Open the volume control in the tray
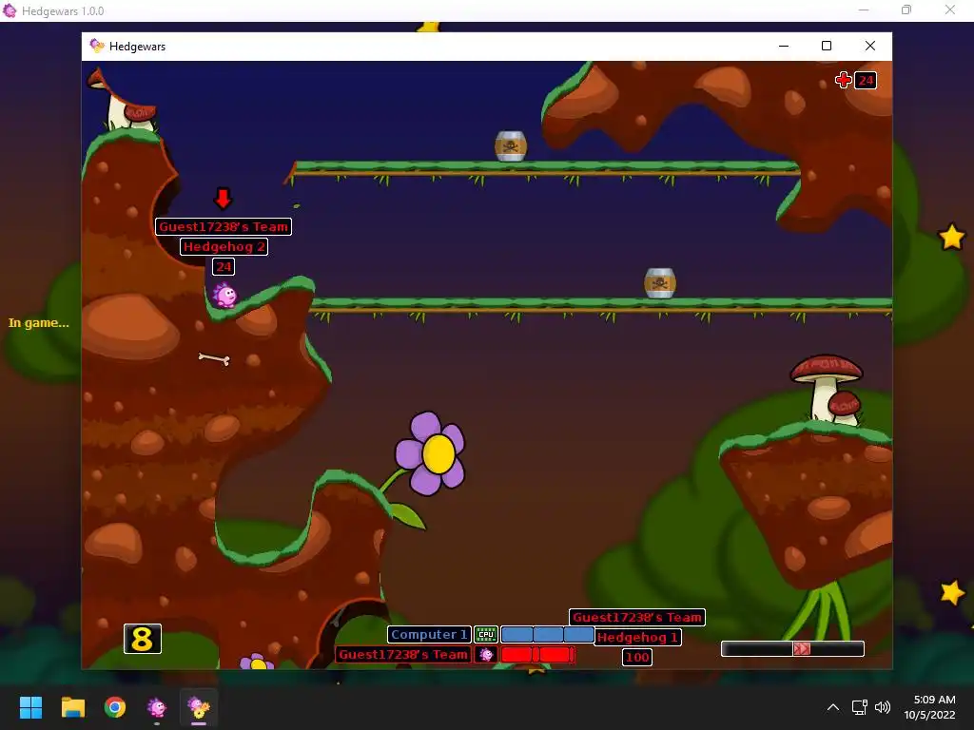The image size is (974, 730). (882, 707)
